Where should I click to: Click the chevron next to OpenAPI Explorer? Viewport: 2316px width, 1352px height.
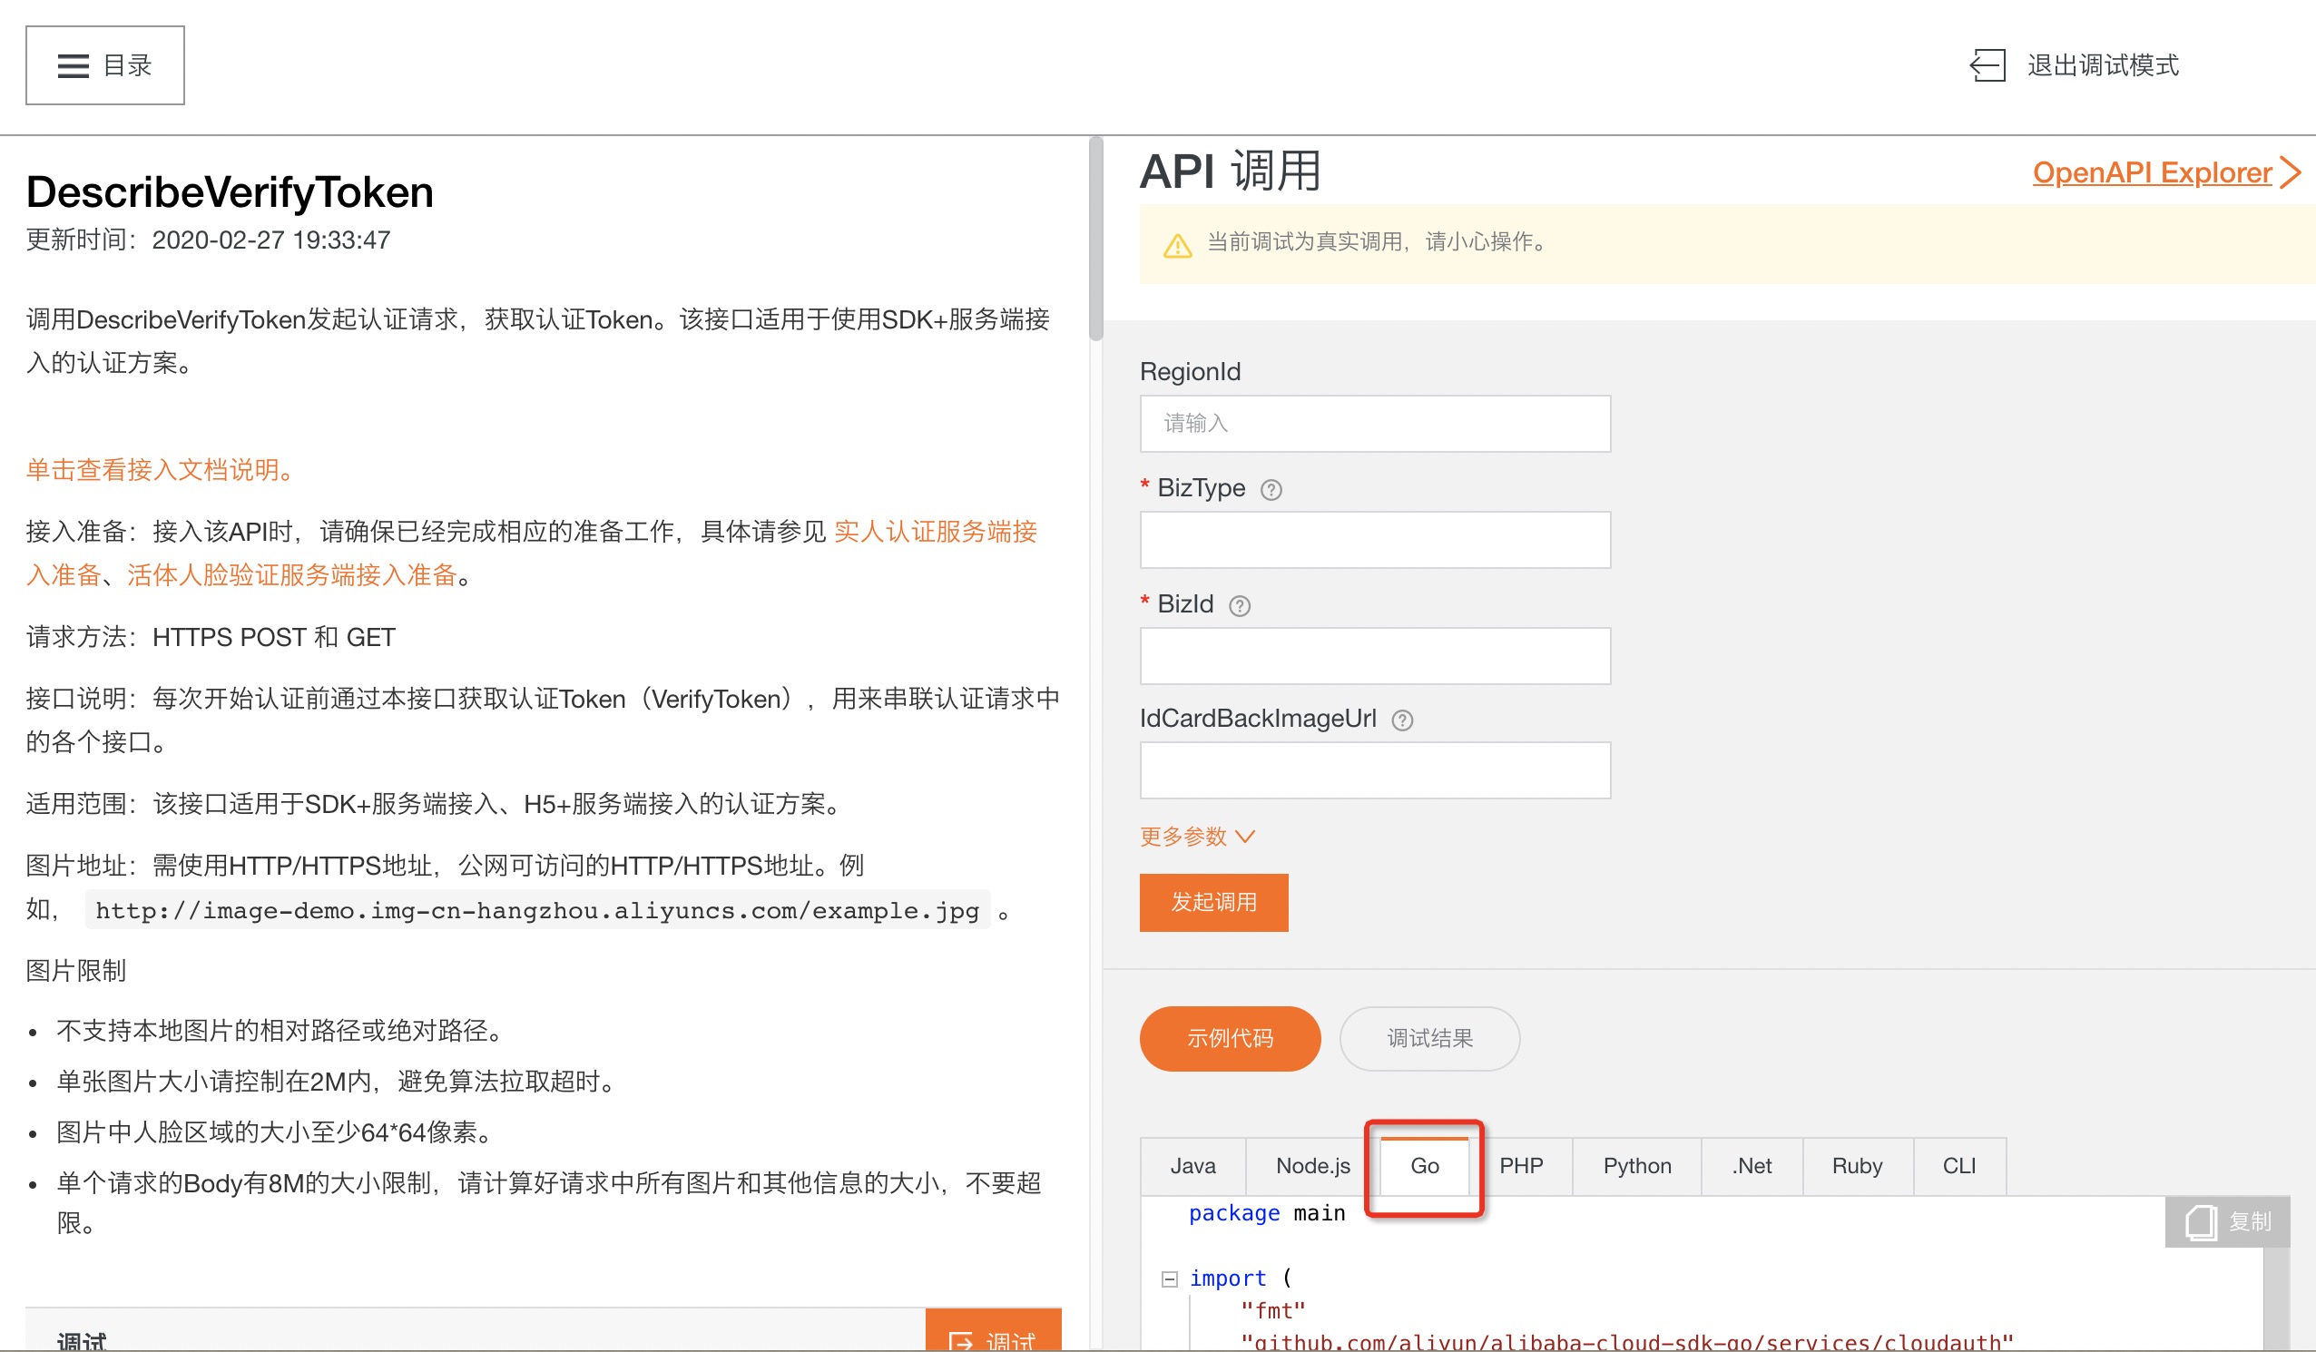click(2291, 172)
